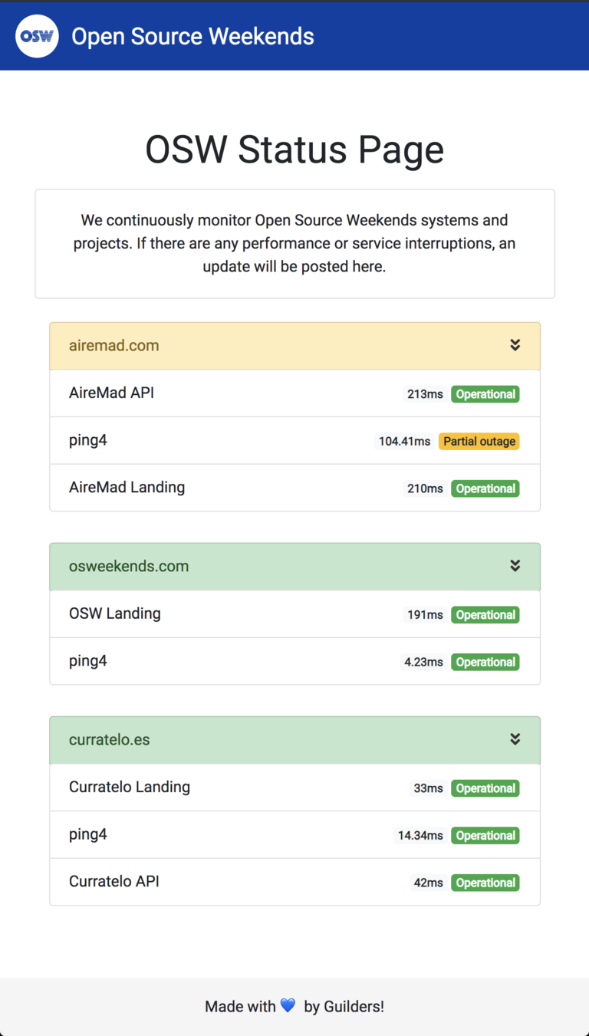Click the 4.23ms ping latency label
589x1036 pixels.
423,662
